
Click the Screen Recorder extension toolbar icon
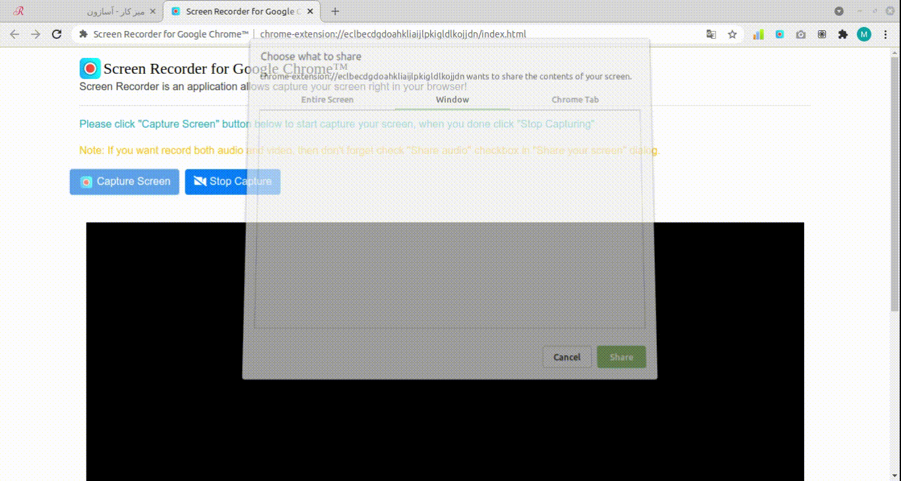(780, 34)
